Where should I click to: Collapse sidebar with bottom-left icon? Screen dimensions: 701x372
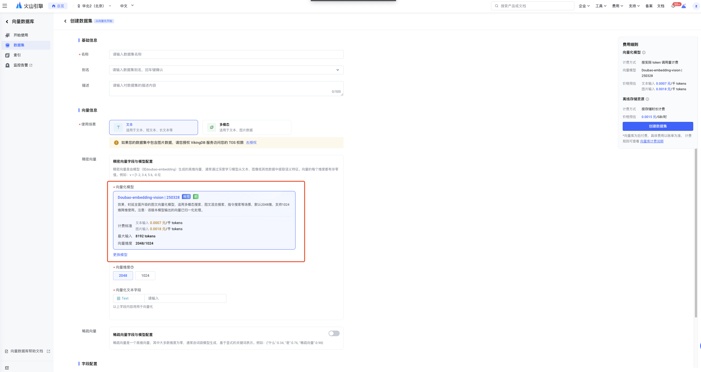click(x=7, y=368)
